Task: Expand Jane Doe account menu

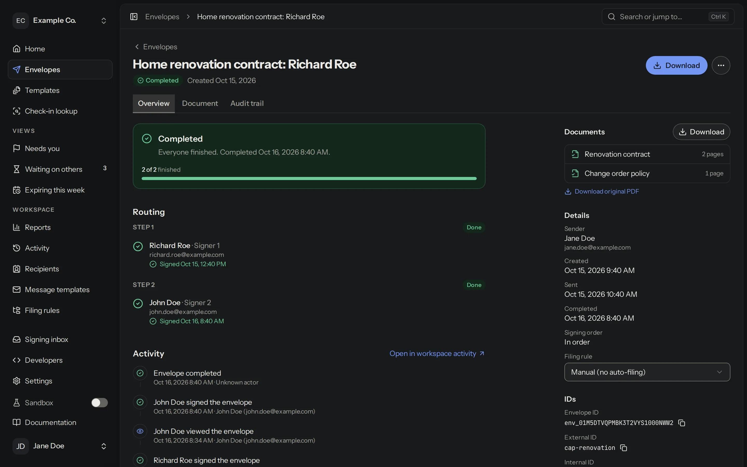Action: pyautogui.click(x=60, y=446)
